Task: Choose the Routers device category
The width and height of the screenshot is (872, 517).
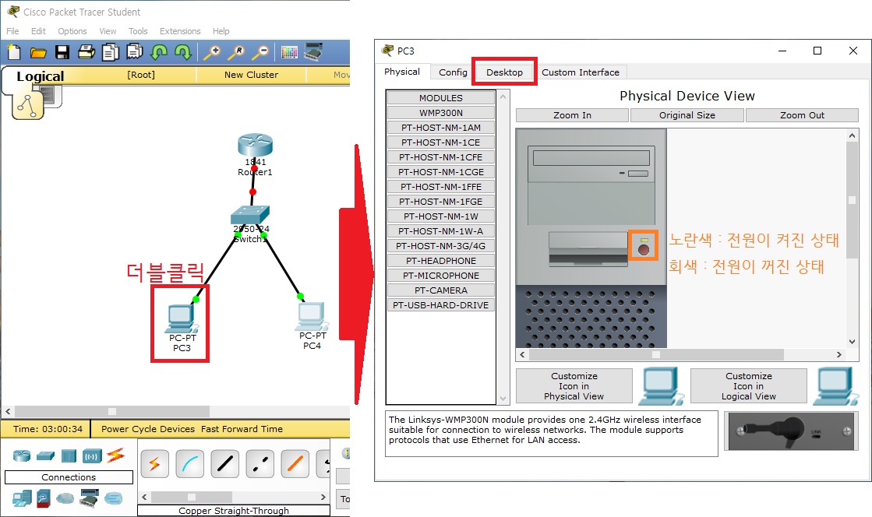Action: [22, 456]
